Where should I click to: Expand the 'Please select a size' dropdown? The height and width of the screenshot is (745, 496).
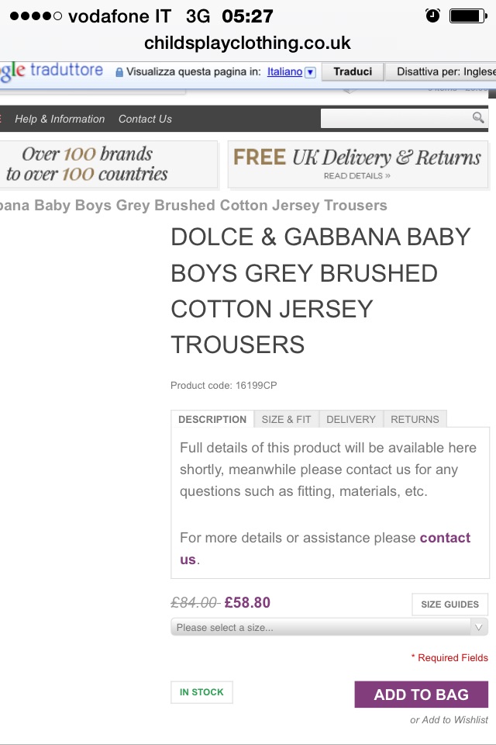click(329, 627)
